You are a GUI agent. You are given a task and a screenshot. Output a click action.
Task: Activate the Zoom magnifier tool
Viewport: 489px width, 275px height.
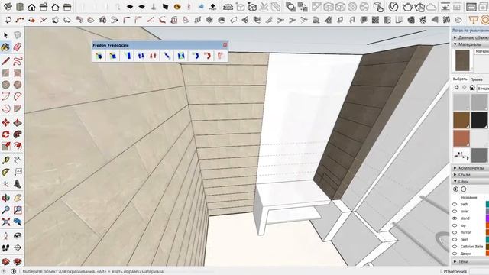point(5,210)
